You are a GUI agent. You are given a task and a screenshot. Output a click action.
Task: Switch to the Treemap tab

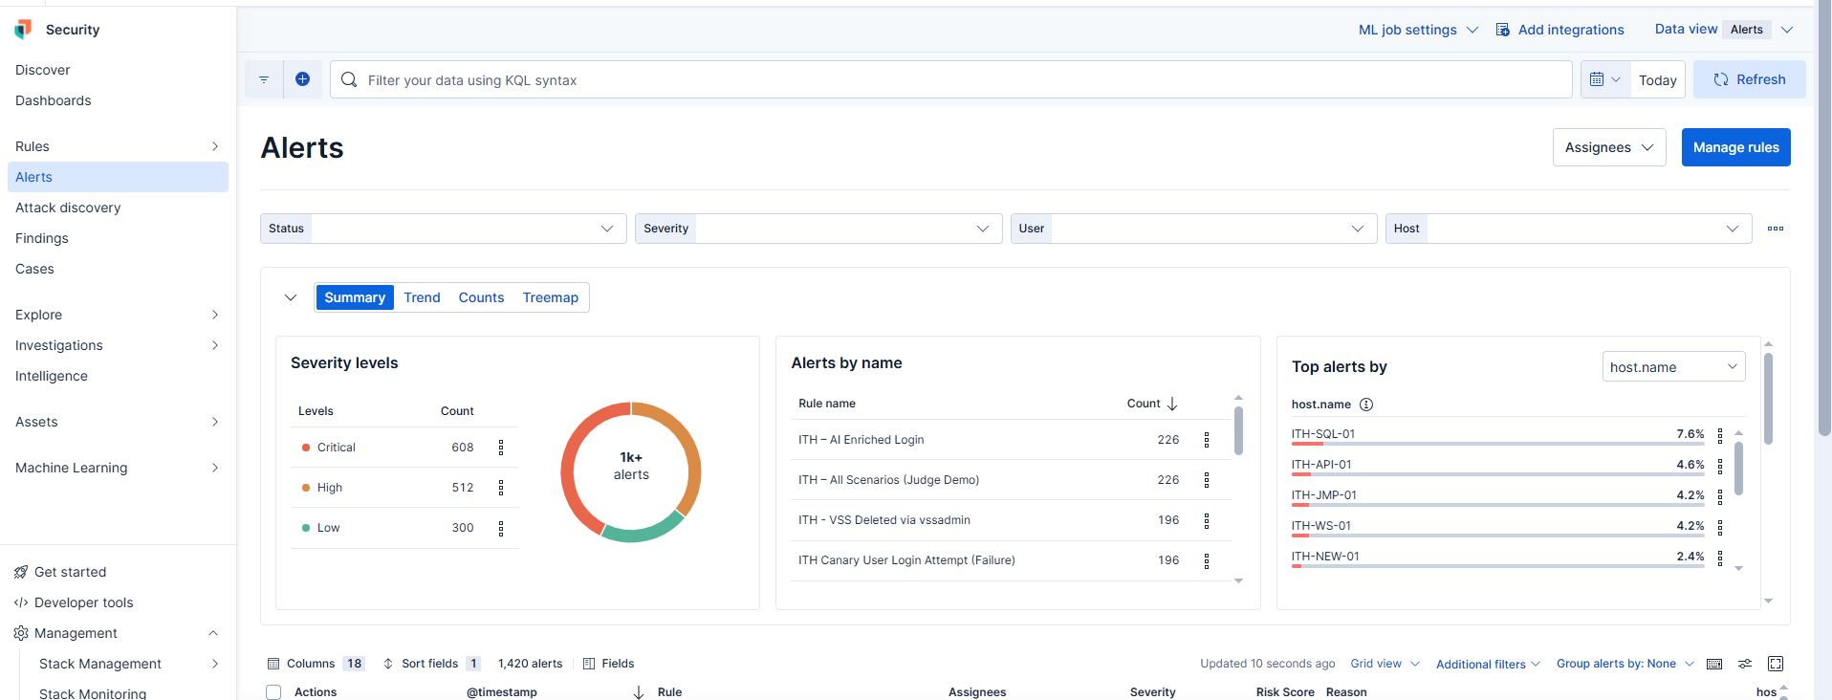[x=551, y=297]
